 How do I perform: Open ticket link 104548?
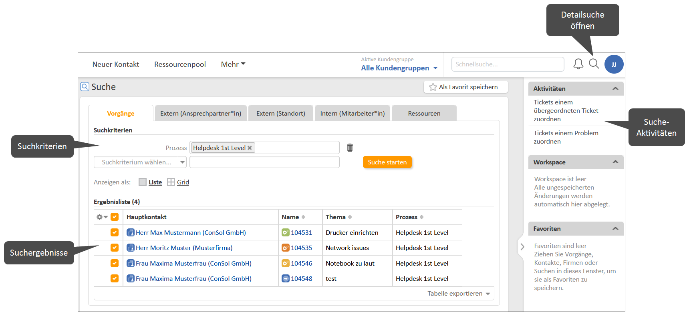(x=301, y=278)
